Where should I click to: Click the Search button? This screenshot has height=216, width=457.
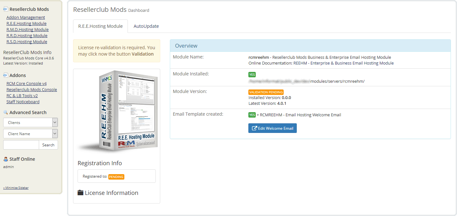pyautogui.click(x=48, y=145)
